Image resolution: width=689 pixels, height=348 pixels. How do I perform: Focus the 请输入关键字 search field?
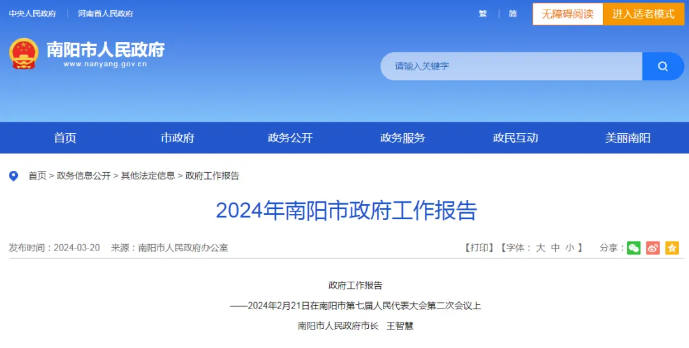[x=512, y=66]
